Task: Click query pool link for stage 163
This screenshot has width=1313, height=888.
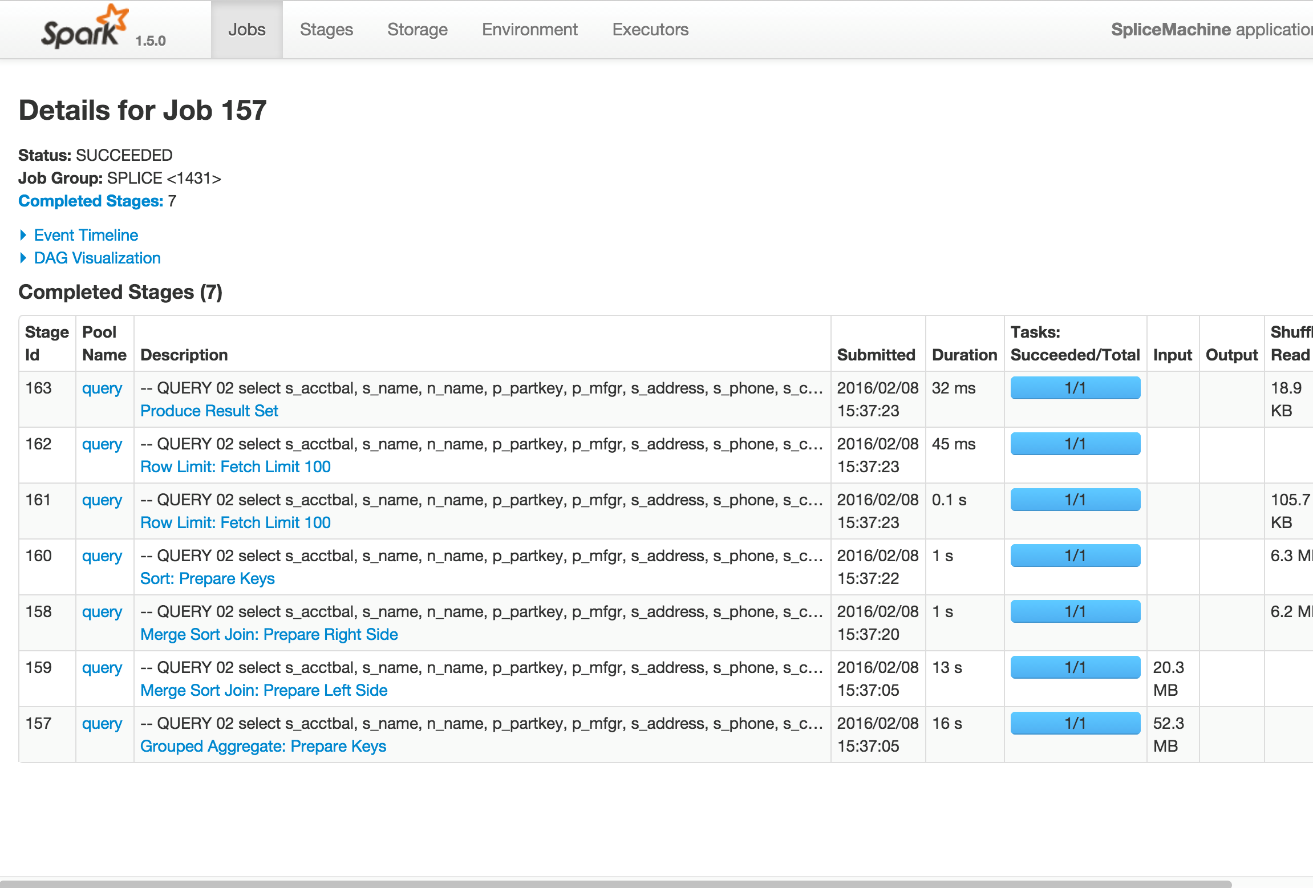Action: point(102,388)
